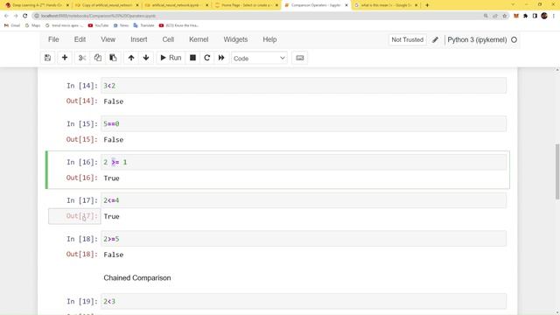Move selected cell down
The width and height of the screenshot is (560, 315).
click(x=146, y=58)
